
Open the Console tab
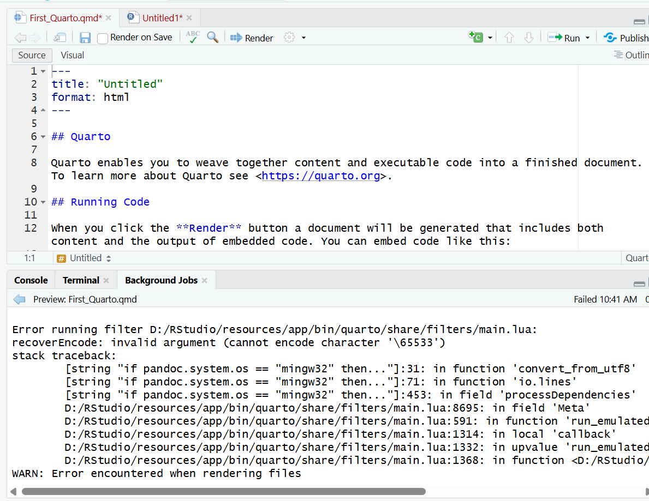pos(31,280)
